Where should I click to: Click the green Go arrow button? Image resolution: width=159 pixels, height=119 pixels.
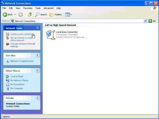(x=150, y=21)
